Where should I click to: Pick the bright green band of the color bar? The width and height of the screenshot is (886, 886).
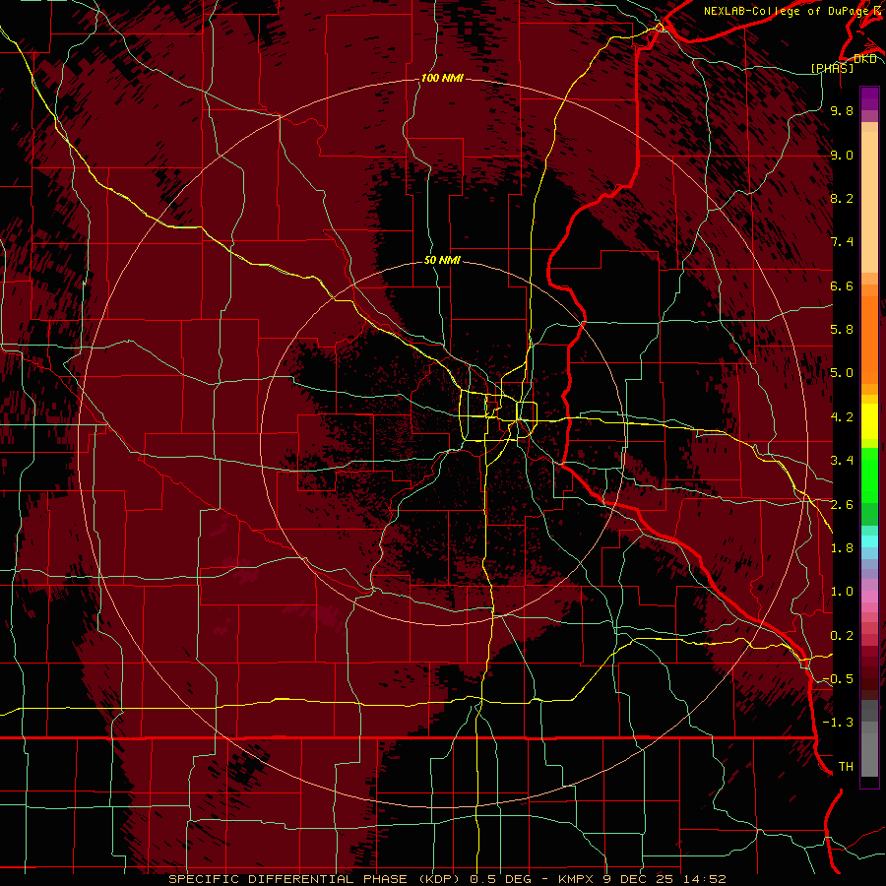point(869,475)
